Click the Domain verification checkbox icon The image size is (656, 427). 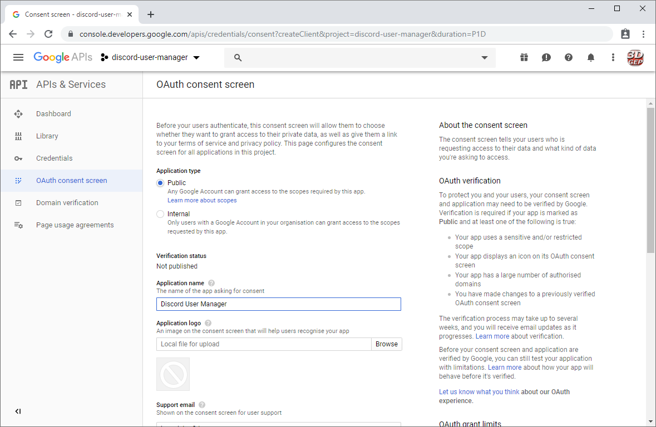[18, 203]
